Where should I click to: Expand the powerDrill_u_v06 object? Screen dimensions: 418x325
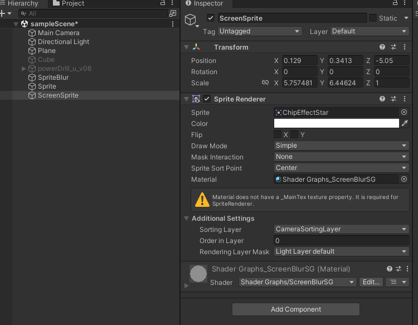click(x=23, y=69)
